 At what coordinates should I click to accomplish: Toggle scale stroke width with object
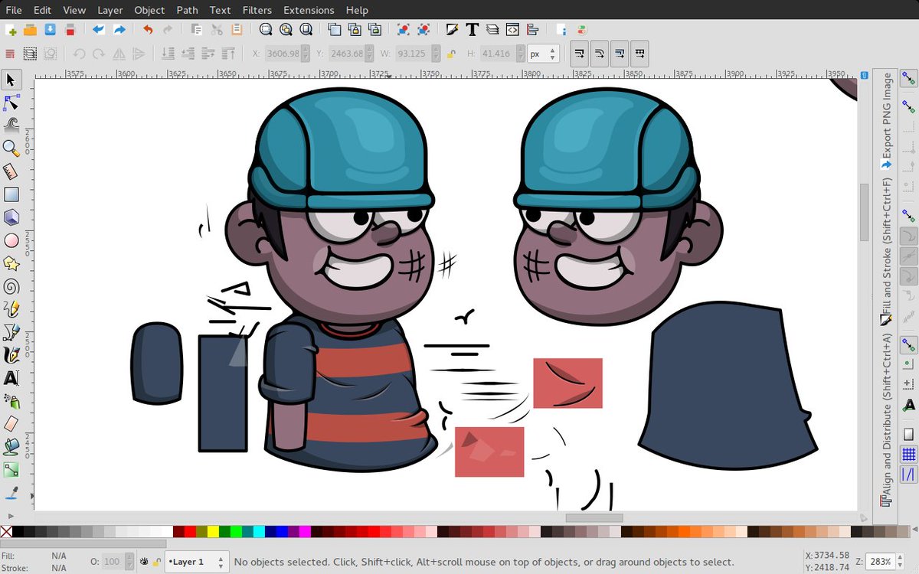(x=579, y=54)
